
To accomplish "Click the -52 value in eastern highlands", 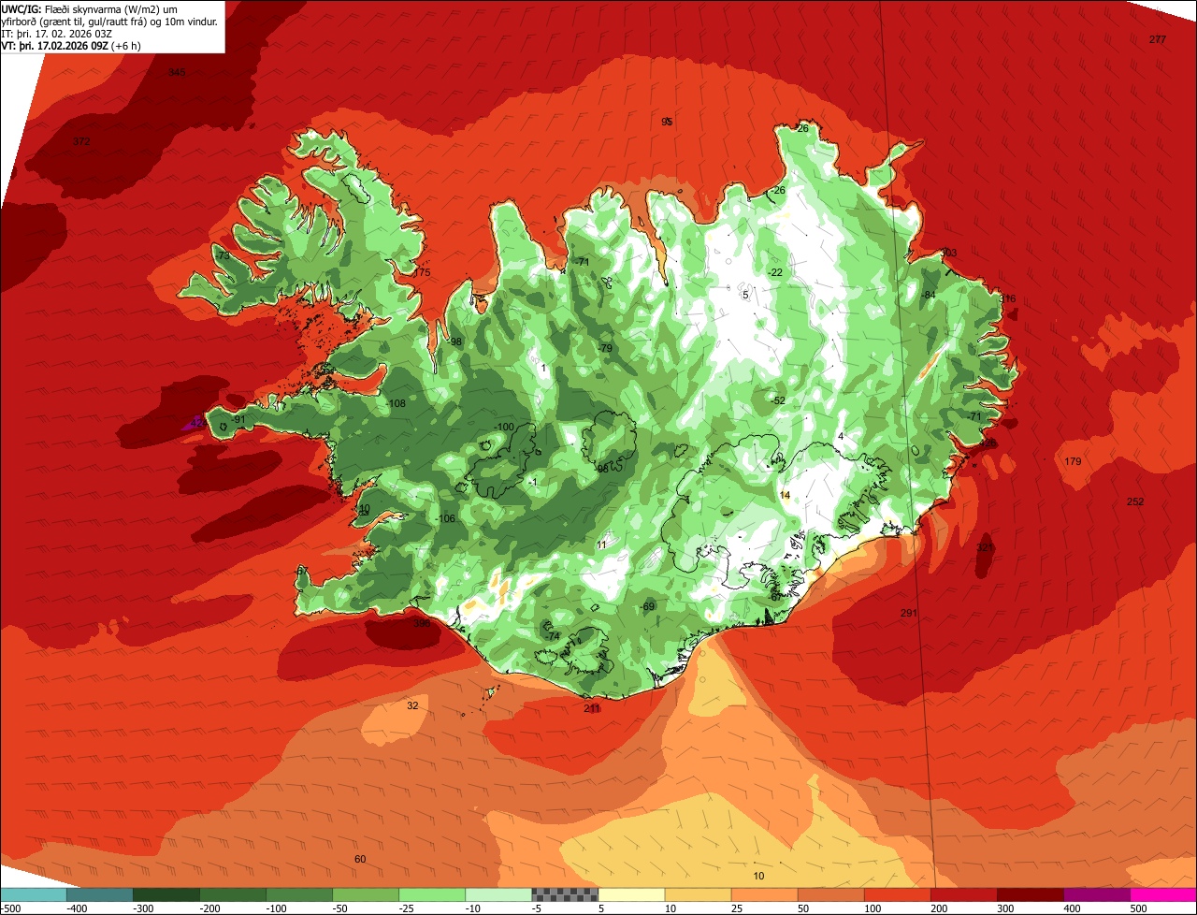I will coord(778,400).
